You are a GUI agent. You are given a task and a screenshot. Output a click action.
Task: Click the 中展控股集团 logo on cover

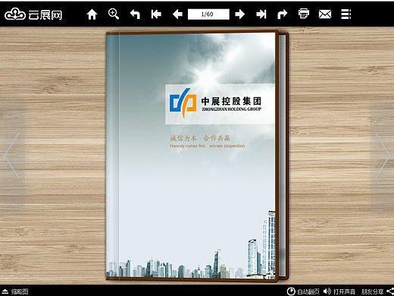point(216,103)
